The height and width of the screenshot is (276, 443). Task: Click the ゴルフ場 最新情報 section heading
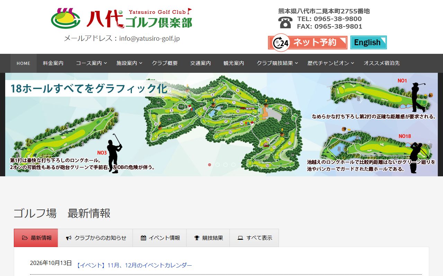pos(62,213)
